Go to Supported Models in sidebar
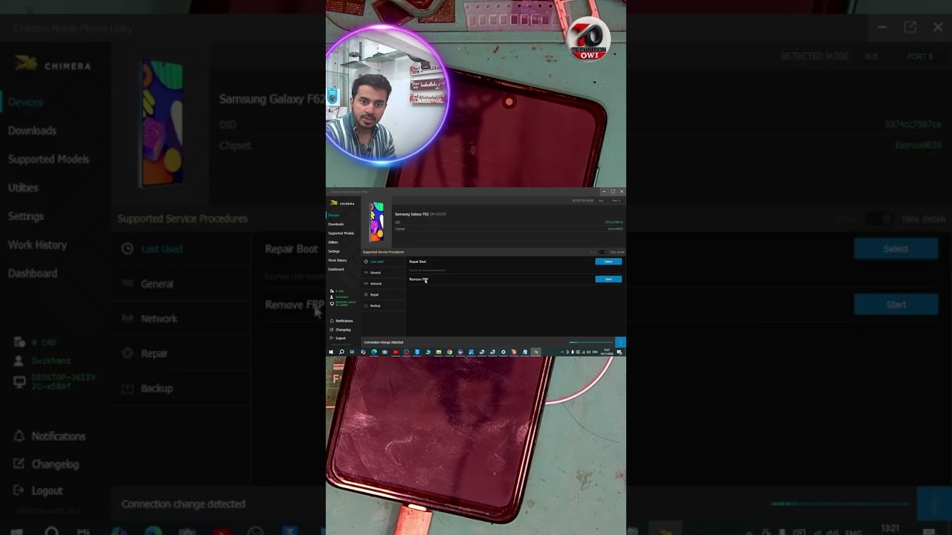The height and width of the screenshot is (535, 952). coord(341,233)
